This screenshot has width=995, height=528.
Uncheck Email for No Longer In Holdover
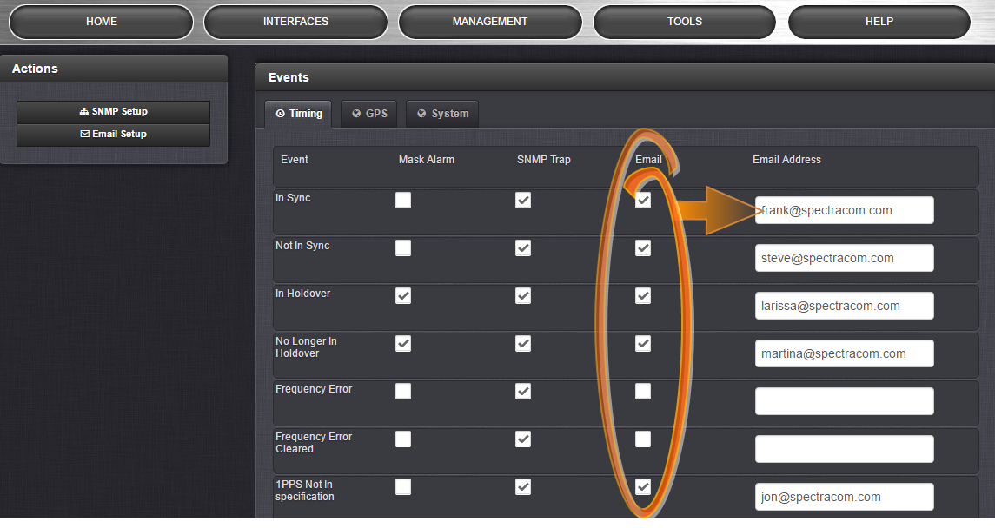pyautogui.click(x=643, y=344)
